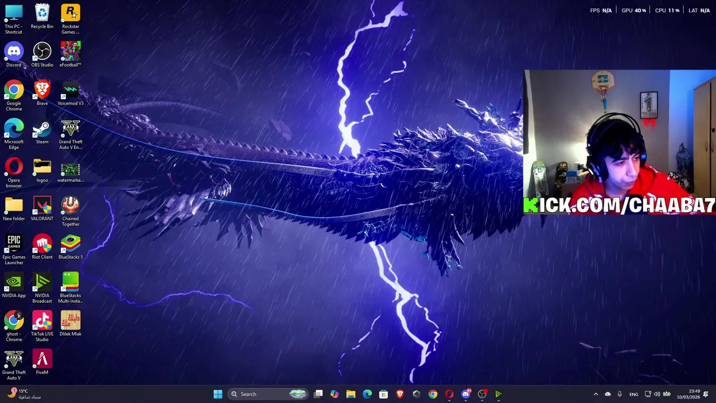The image size is (716, 403).
Task: Switch to Opera on the taskbar
Action: [x=449, y=394]
